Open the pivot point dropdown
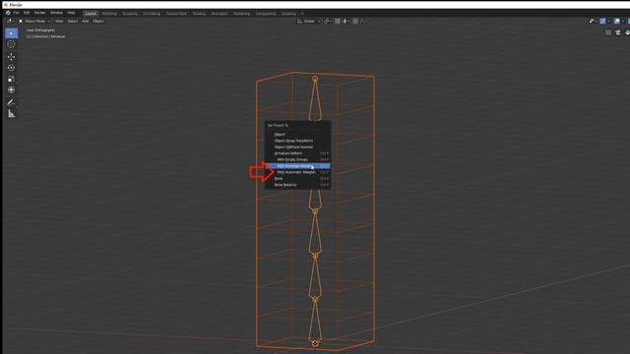 328,21
